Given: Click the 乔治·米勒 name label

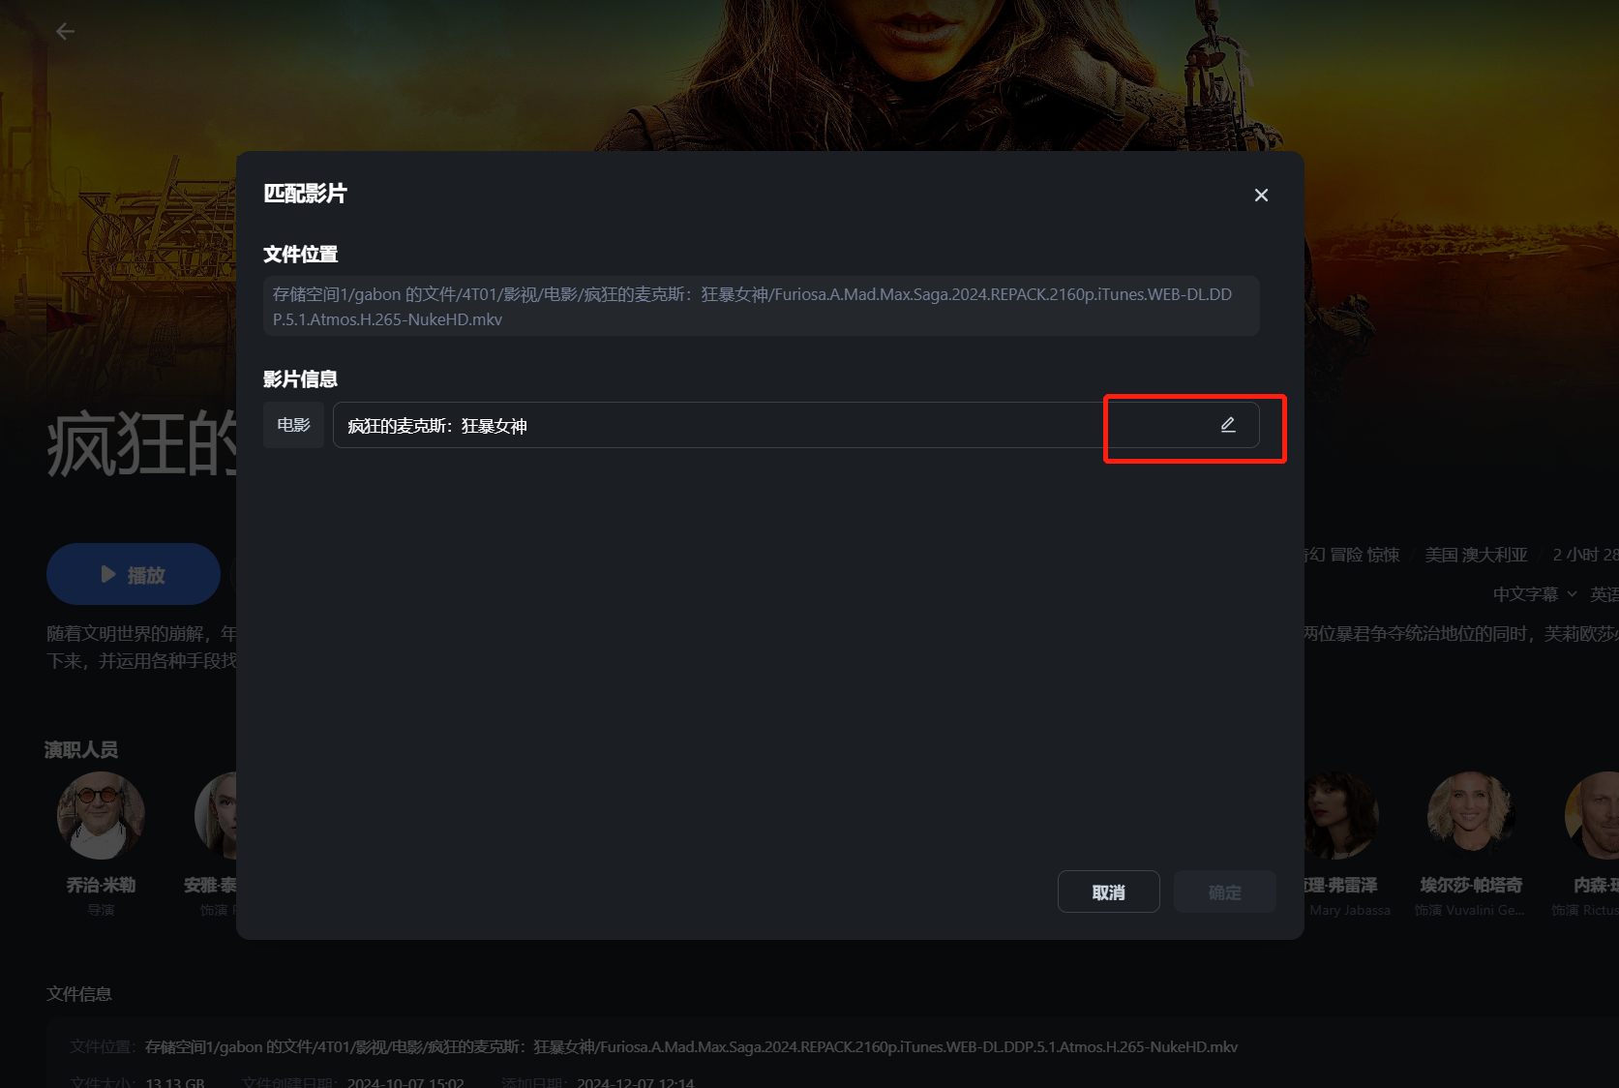Looking at the screenshot, I should point(101,885).
